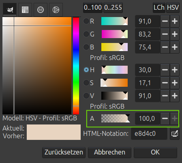Switch the scale to 0..255
Image resolution: width=182 pixels, height=163 pixels.
click(113, 8)
